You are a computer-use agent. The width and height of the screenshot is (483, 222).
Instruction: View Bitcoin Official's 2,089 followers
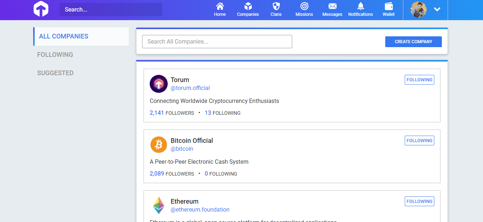tap(172, 174)
